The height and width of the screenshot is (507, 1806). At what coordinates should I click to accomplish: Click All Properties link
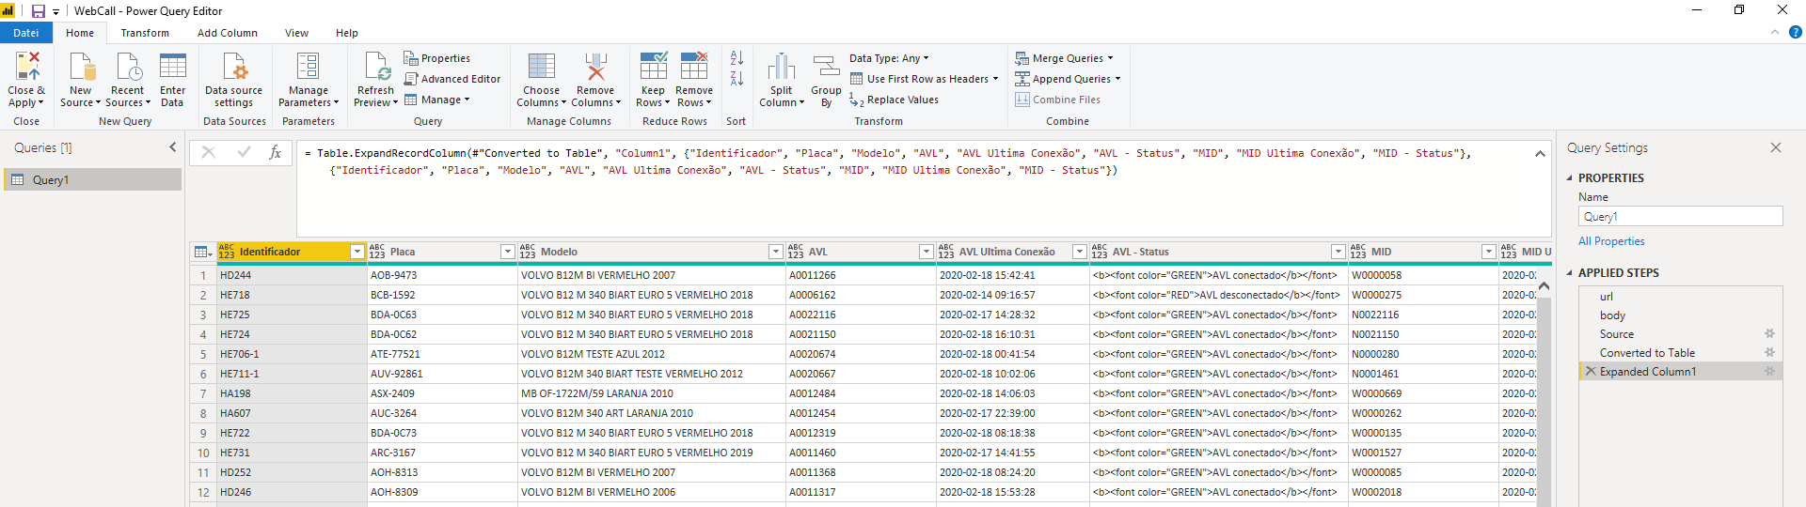pos(1611,241)
